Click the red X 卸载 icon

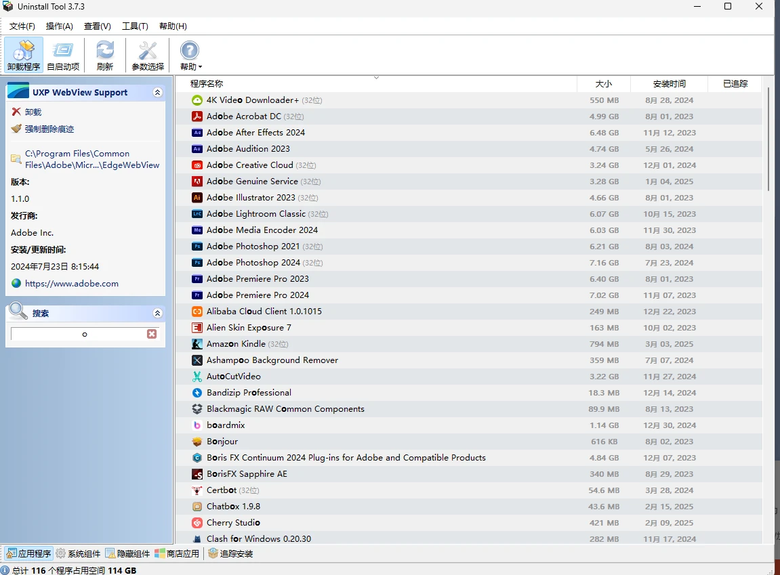coord(16,112)
